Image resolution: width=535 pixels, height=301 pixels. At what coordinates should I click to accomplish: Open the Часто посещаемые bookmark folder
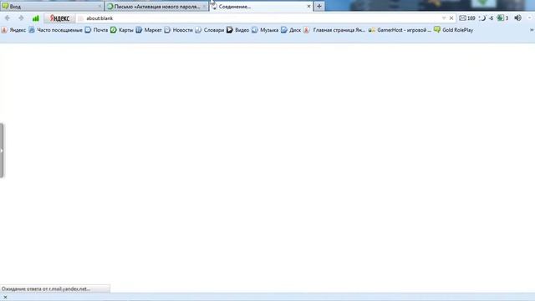[x=56, y=30]
